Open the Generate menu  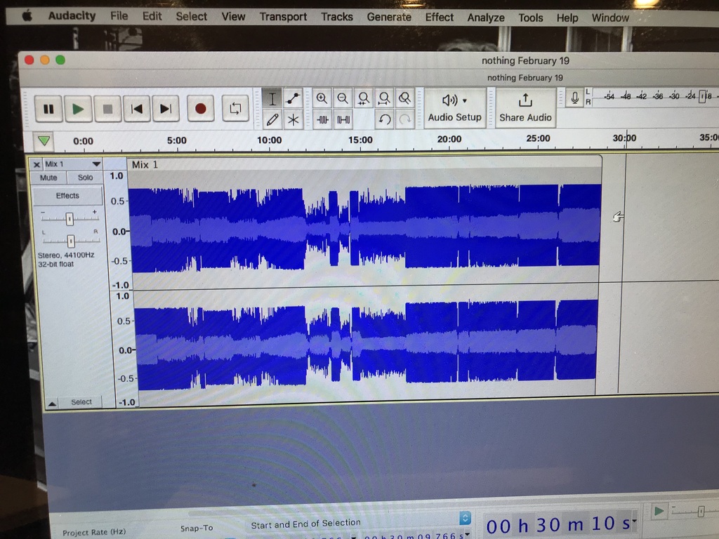click(x=389, y=17)
